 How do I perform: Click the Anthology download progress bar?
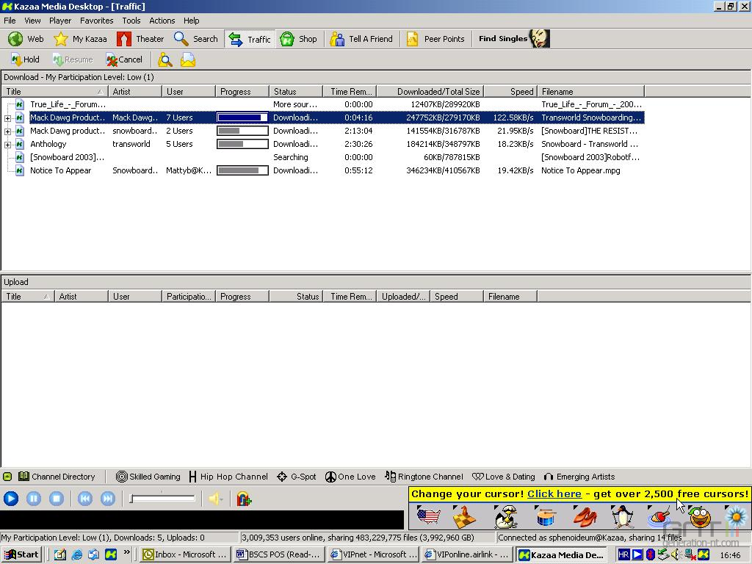tap(242, 144)
